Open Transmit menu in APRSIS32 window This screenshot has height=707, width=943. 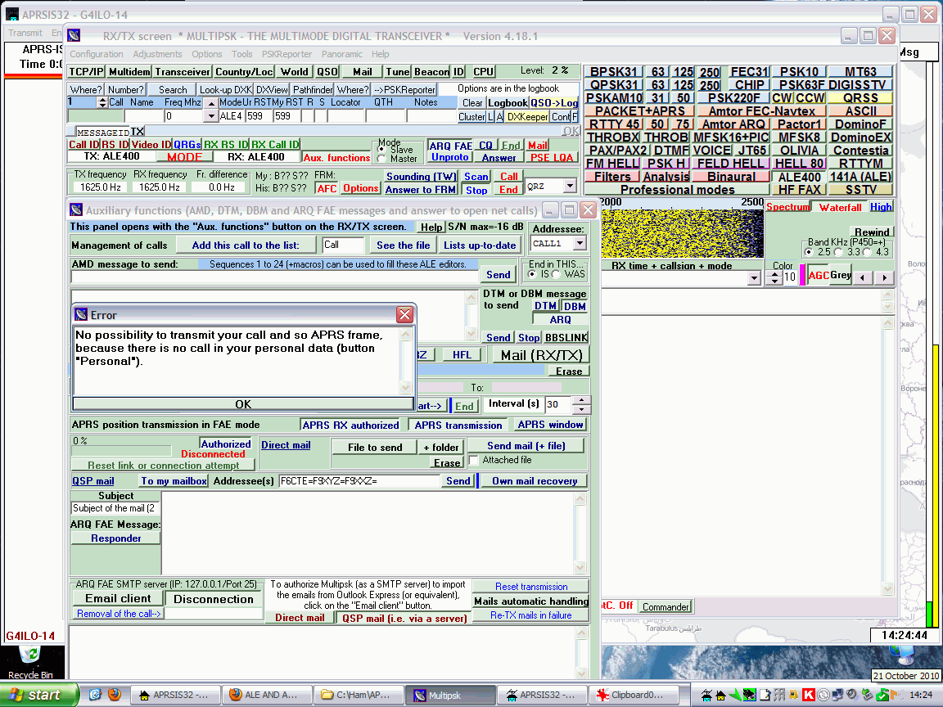25,33
